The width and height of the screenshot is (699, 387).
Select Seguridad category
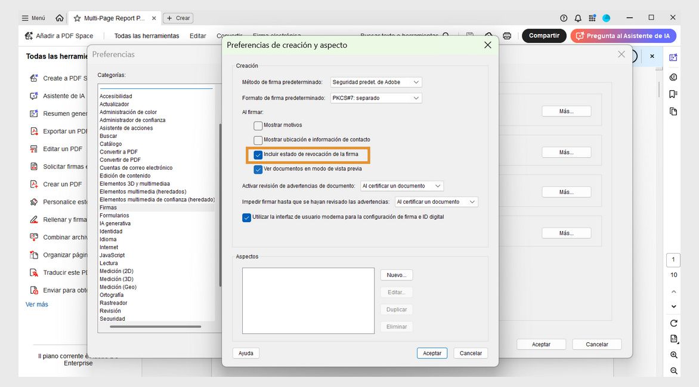pos(112,319)
